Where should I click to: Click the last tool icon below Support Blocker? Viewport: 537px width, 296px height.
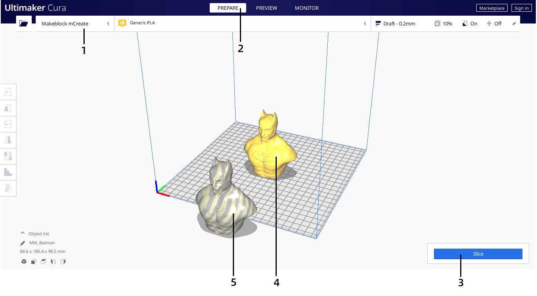pos(8,188)
